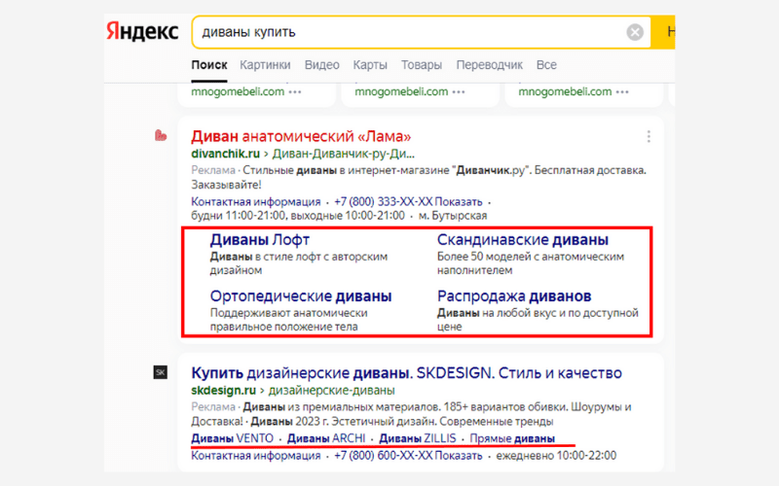Open the Товары tab
This screenshot has height=486, width=779.
point(422,65)
